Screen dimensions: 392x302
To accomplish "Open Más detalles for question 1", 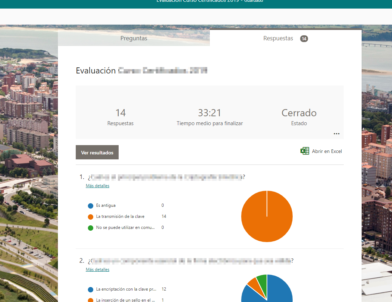I will pos(98,186).
